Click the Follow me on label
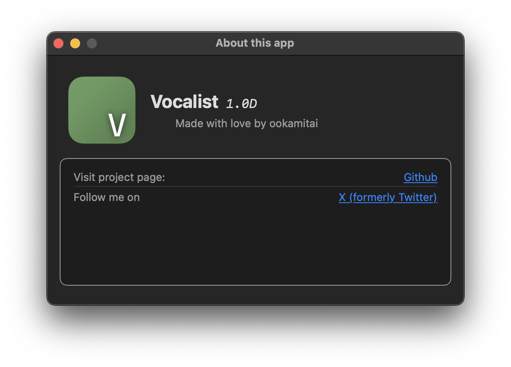 coord(106,197)
